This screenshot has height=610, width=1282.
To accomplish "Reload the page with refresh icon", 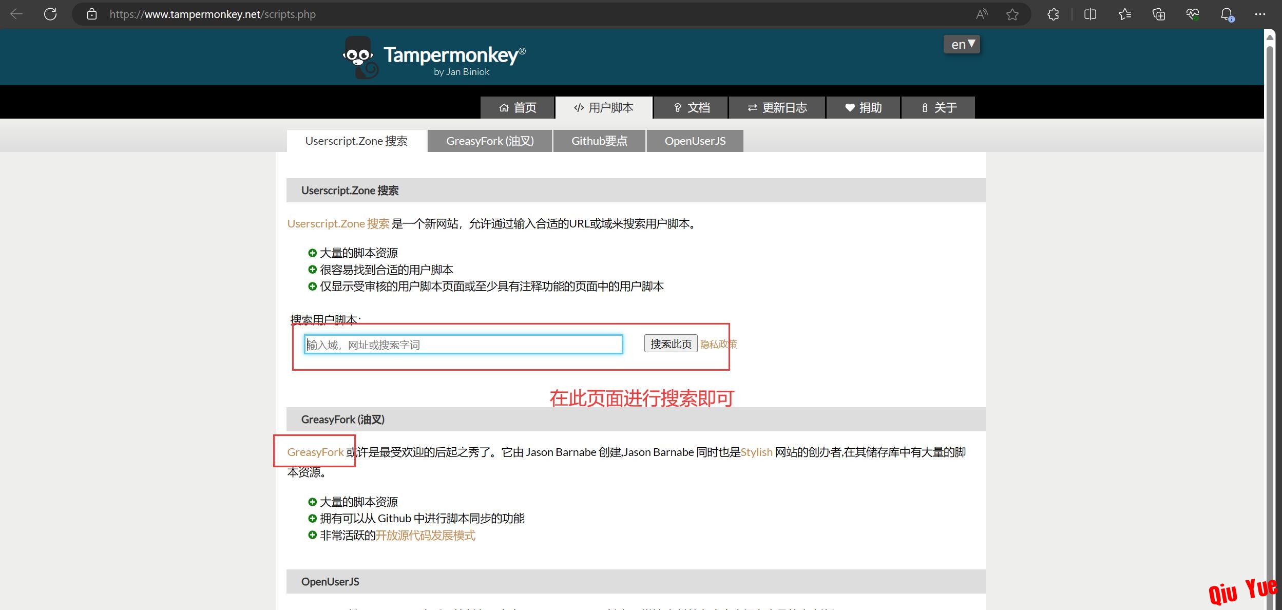I will pyautogui.click(x=50, y=14).
